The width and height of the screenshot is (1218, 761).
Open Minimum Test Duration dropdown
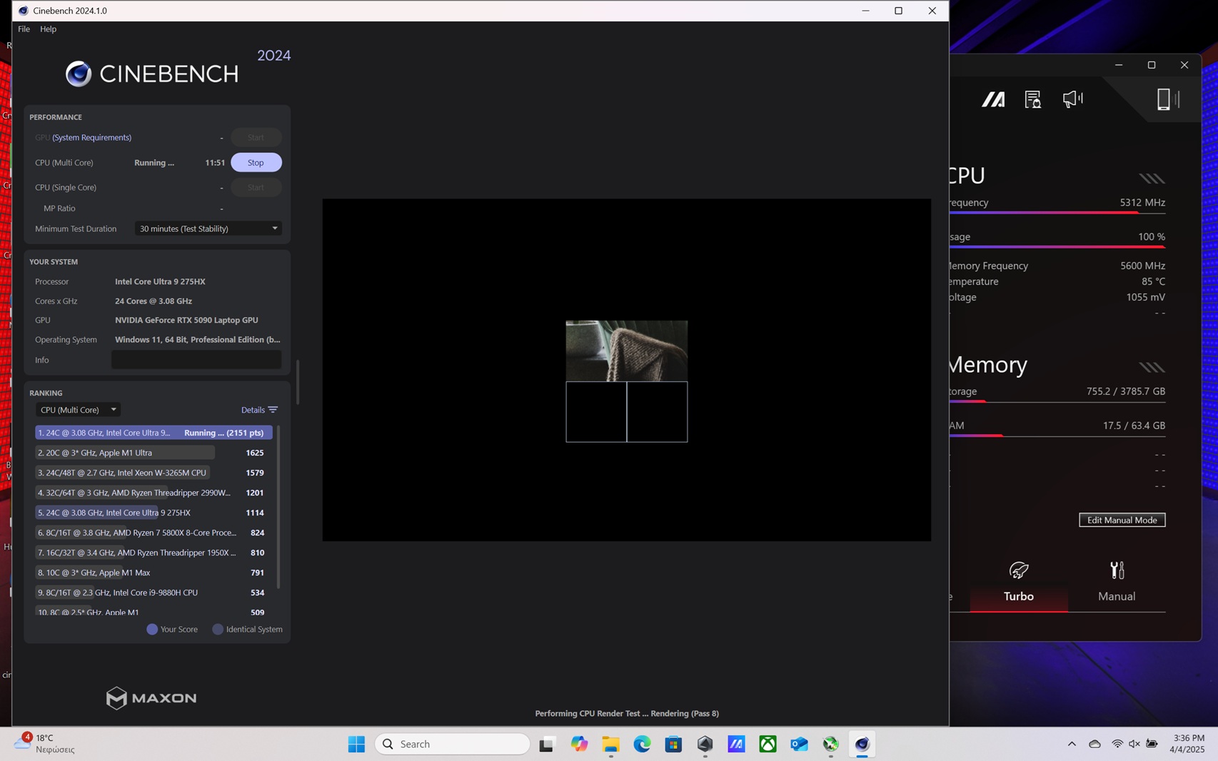(x=208, y=228)
